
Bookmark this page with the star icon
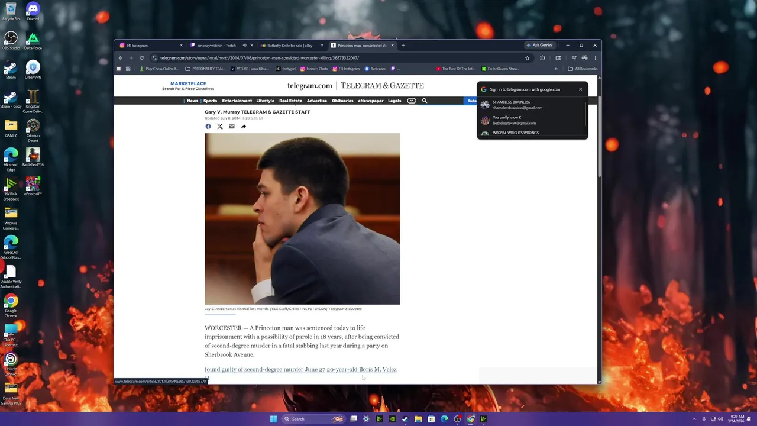click(x=527, y=58)
